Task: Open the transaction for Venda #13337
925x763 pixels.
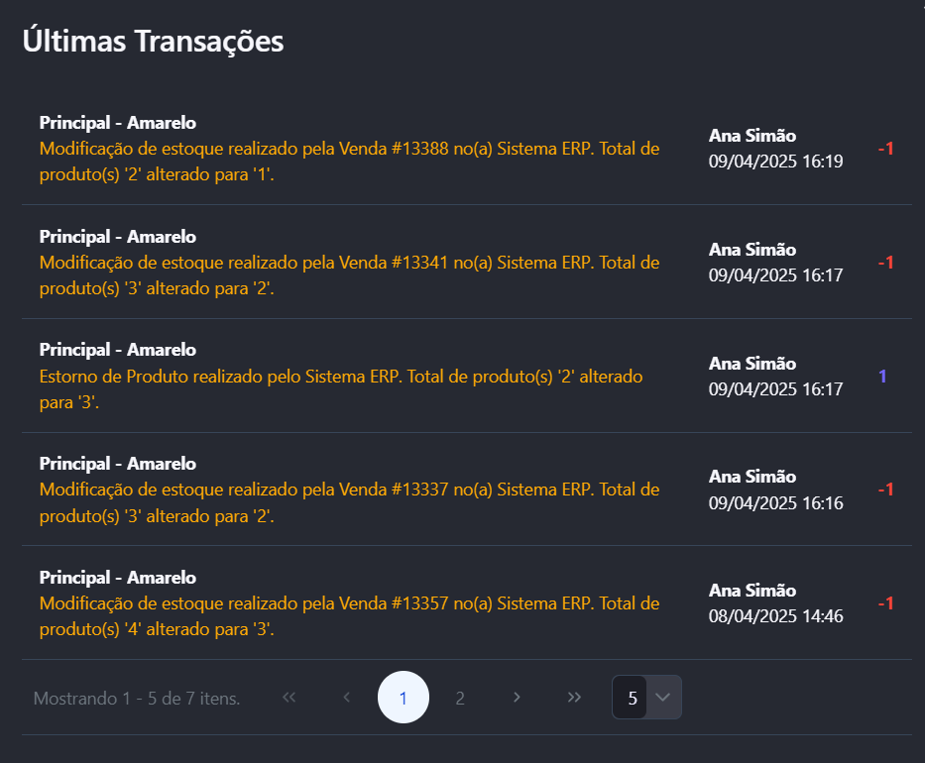Action: click(x=349, y=490)
